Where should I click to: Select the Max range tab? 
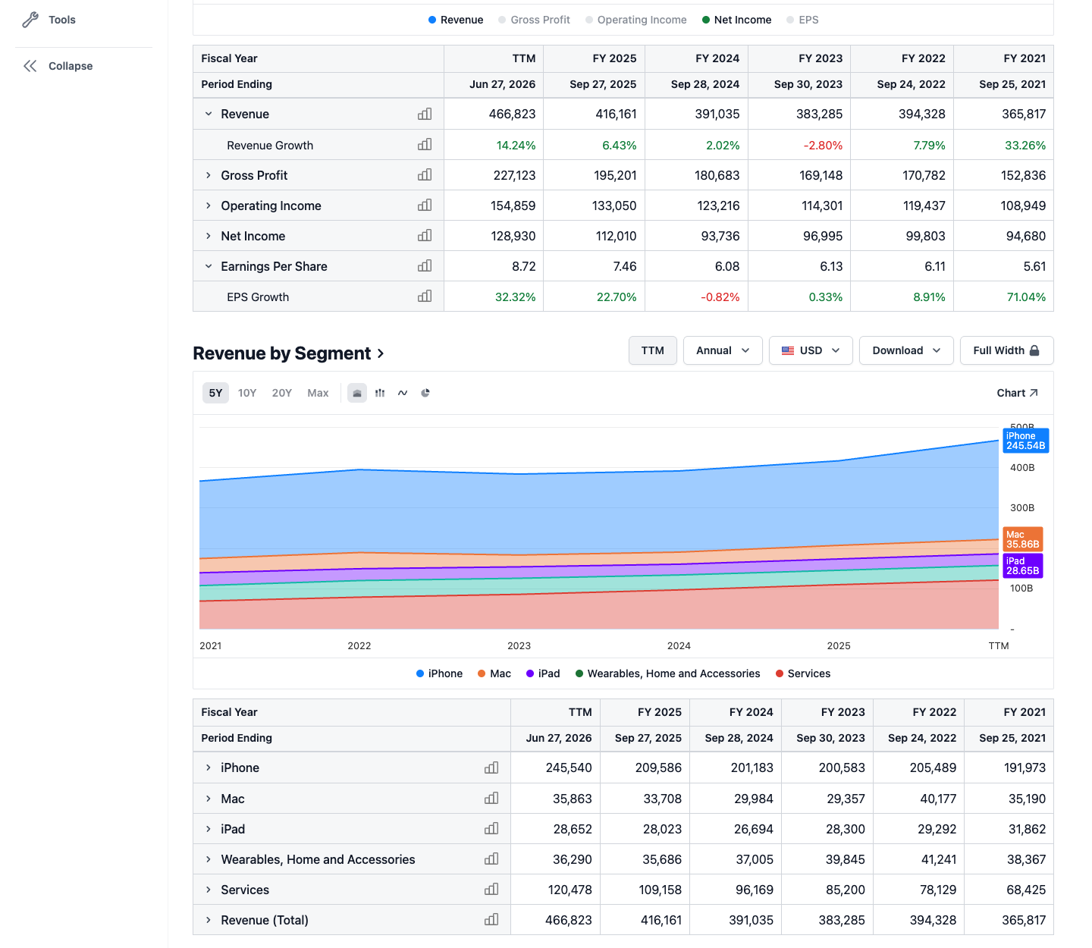click(x=318, y=393)
